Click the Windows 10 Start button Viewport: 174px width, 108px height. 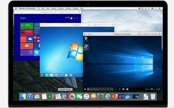[85, 89]
